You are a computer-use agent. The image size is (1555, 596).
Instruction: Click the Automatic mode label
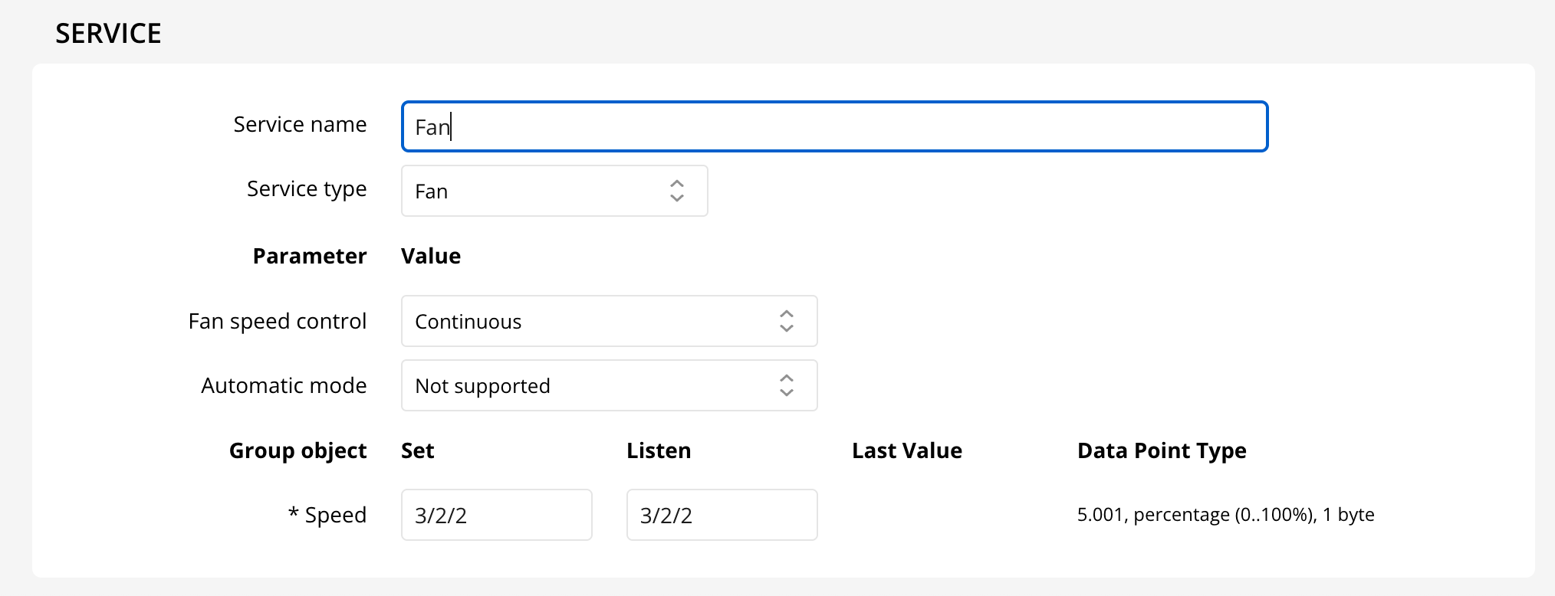[x=284, y=385]
